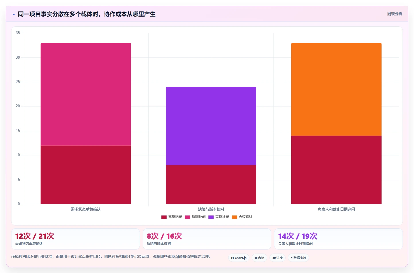The width and height of the screenshot is (414, 273).
Task: Click the 表格补录 legend label
Action: tap(222, 217)
